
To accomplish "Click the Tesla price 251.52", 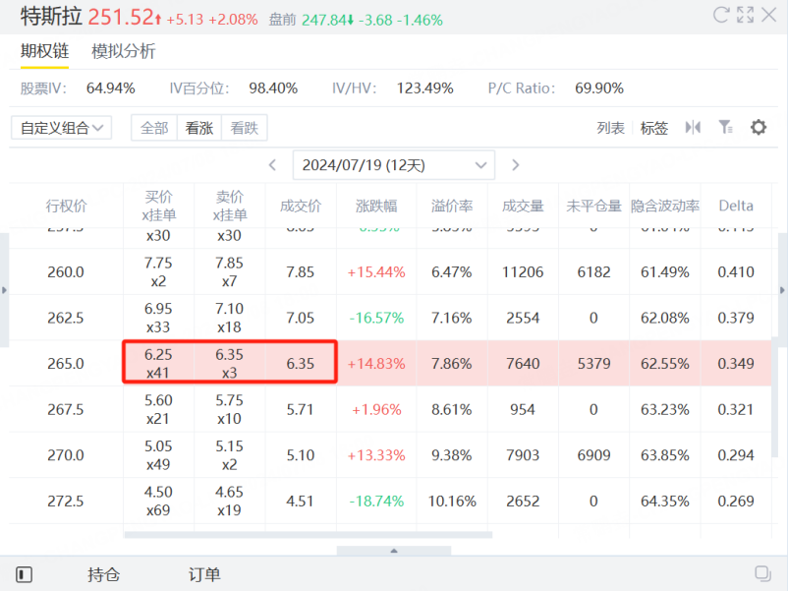I will point(121,17).
